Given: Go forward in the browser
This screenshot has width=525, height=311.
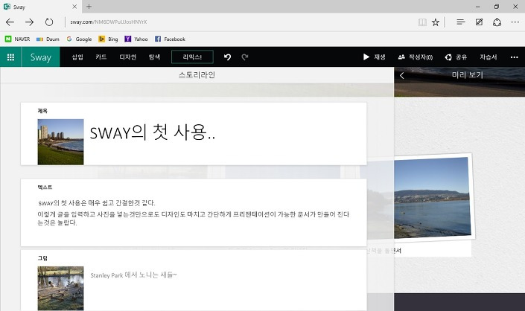Looking at the screenshot, I should (x=30, y=22).
